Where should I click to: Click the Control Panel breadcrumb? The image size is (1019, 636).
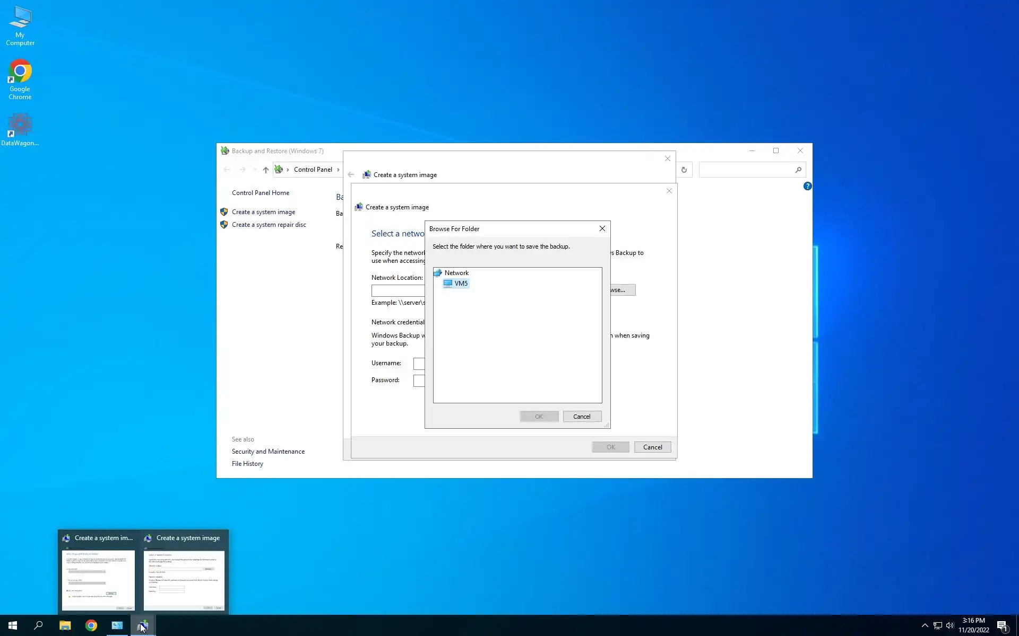pyautogui.click(x=313, y=170)
